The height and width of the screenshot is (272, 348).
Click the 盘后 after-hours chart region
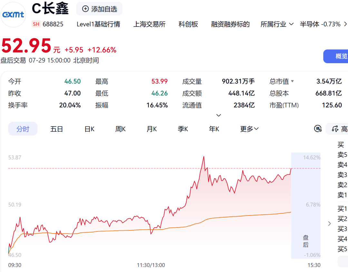click(x=305, y=206)
